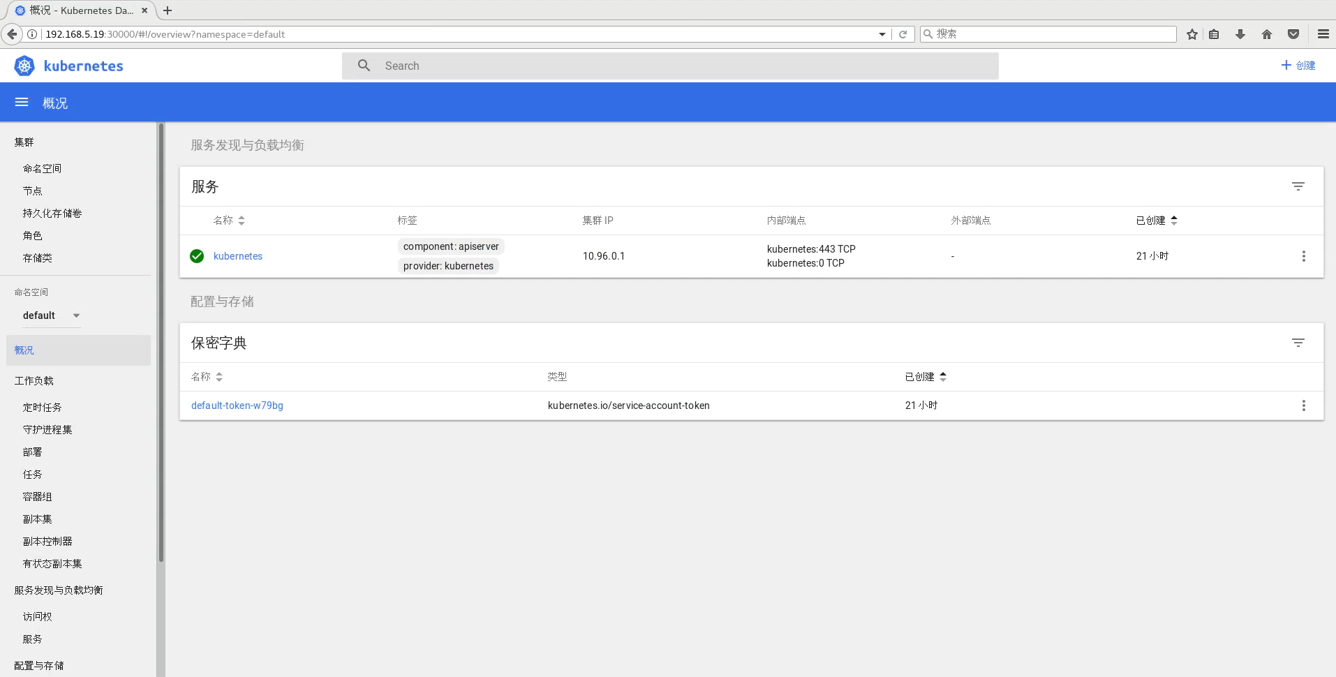Click the search magnifier icon in dashboard
Viewport: 1336px width, 677px height.
364,66
